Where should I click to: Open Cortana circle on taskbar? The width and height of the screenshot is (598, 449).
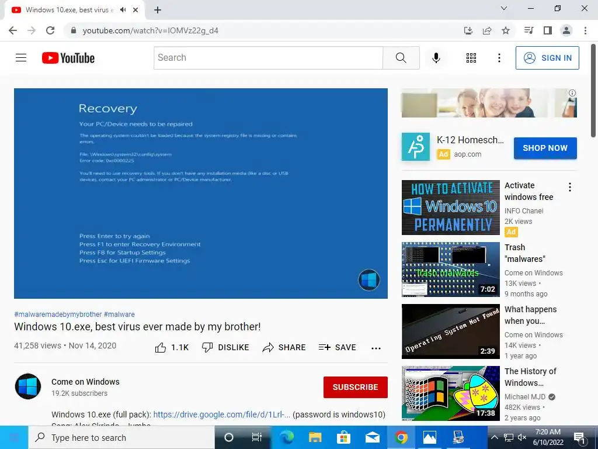tap(229, 437)
